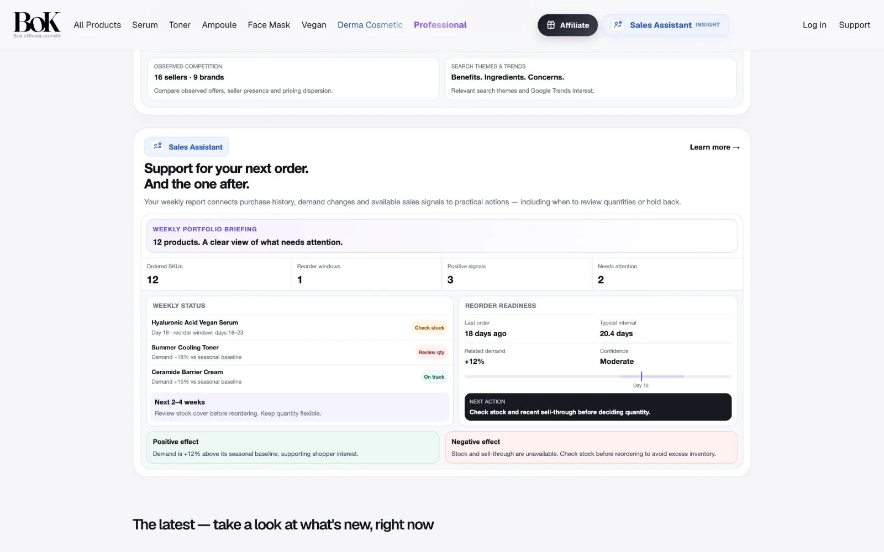This screenshot has width=884, height=552.
Task: Open the Serum category
Action: click(145, 25)
